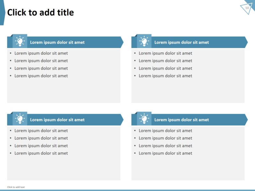Select the last bullet in the top-left panel
Screen dimensions: 255x191
[41, 76]
